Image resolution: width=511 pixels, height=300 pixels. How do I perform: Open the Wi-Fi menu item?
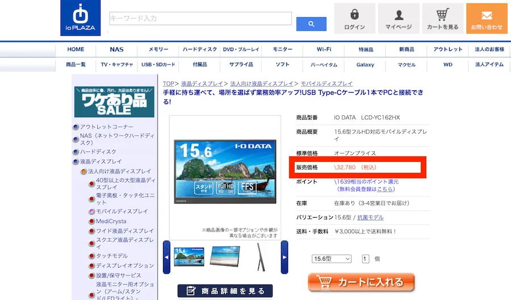[x=324, y=49]
